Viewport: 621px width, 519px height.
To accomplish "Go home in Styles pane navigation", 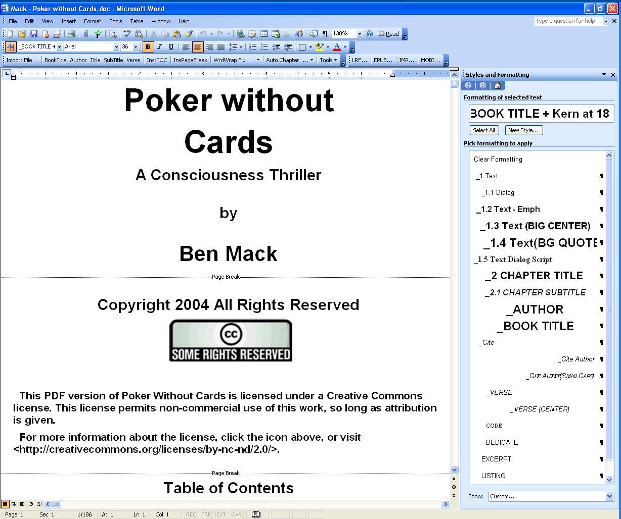I will [x=497, y=85].
